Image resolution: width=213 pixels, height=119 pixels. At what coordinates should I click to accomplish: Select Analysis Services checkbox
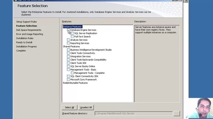68,40
